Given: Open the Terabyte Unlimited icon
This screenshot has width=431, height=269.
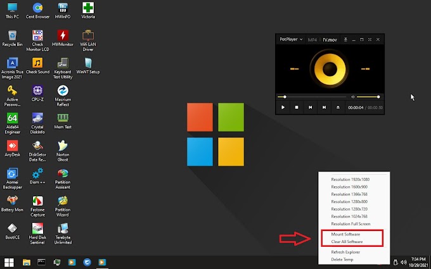Looking at the screenshot, I should [x=63, y=234].
